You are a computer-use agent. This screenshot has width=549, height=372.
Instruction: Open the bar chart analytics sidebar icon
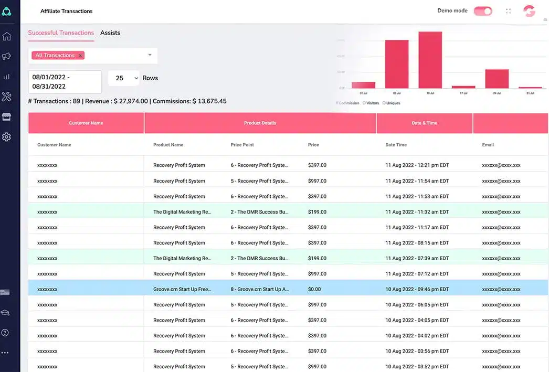(x=6, y=77)
